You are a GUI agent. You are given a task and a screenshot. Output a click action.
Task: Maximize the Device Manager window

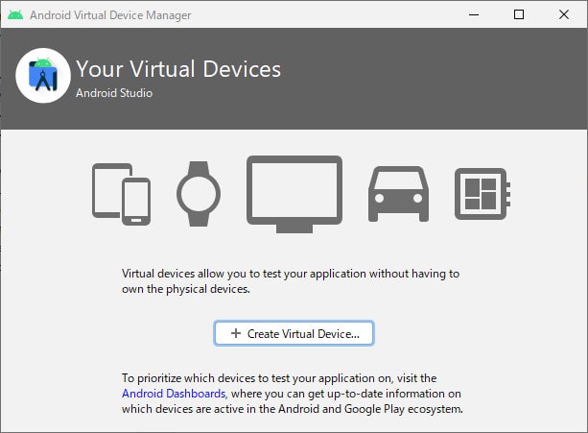click(519, 14)
